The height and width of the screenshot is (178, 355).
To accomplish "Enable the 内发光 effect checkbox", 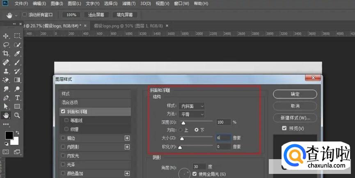I will coord(63,155).
